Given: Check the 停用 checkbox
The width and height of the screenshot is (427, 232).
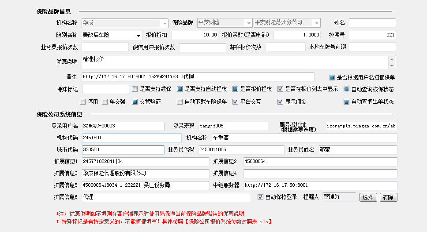Looking at the screenshot, I should tap(83, 102).
